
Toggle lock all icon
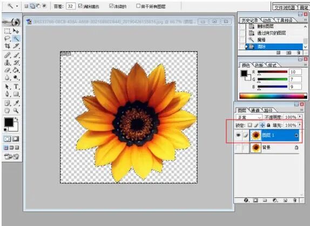[x=268, y=125]
